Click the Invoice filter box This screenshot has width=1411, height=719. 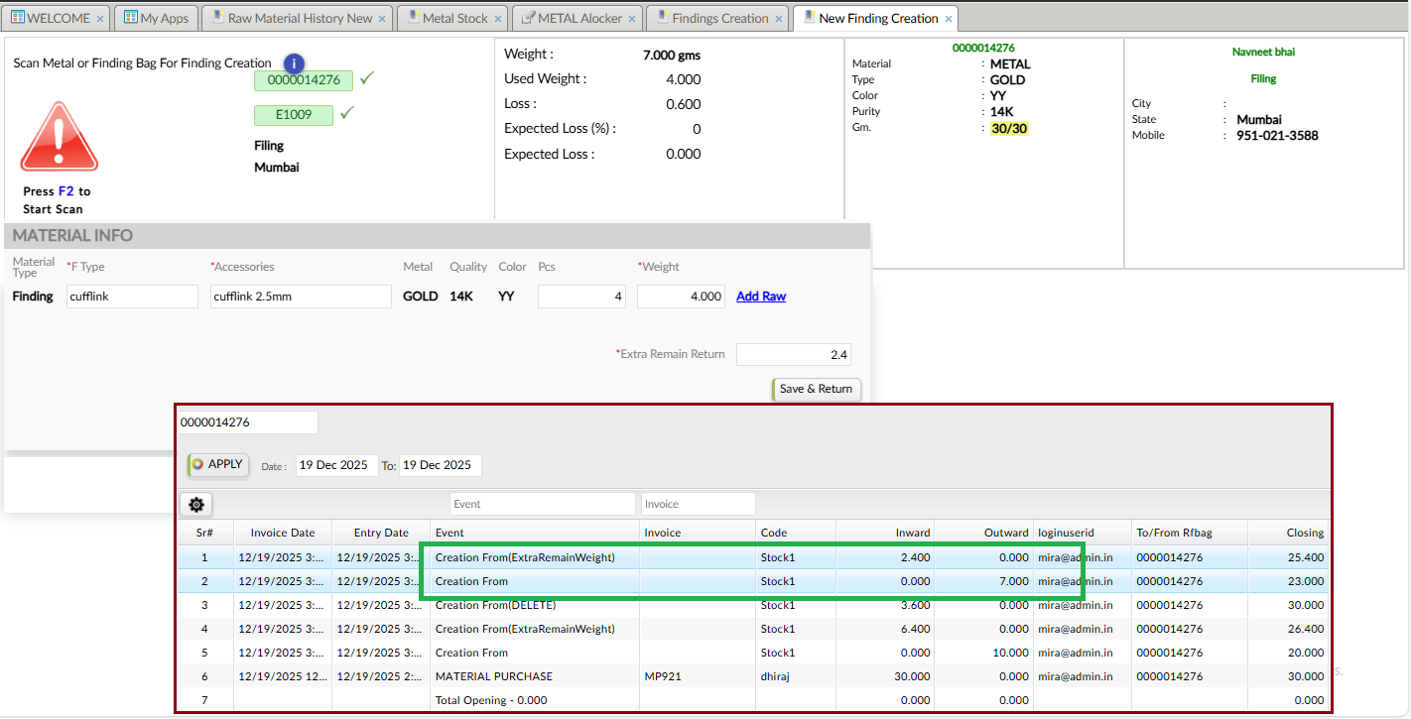(x=698, y=504)
